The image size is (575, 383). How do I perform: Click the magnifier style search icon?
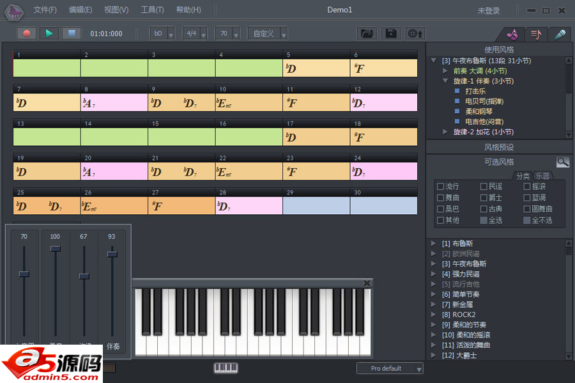coord(562,162)
